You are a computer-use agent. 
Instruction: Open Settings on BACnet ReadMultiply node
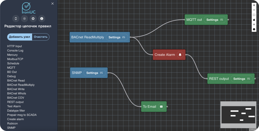[x=117, y=37]
